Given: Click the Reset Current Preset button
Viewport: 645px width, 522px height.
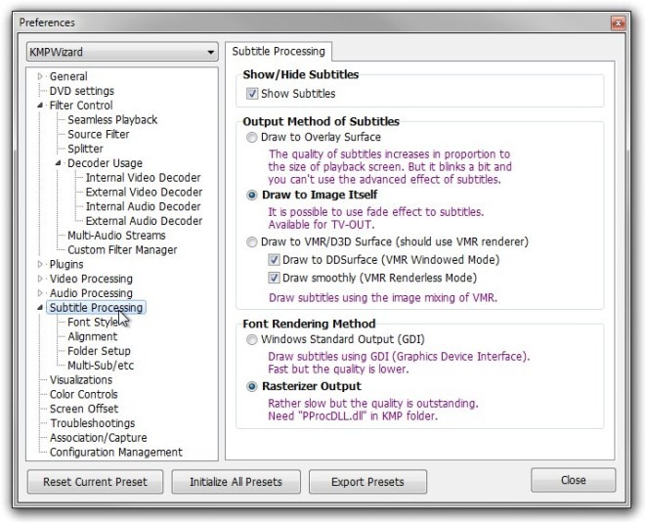Looking at the screenshot, I should coord(95,482).
